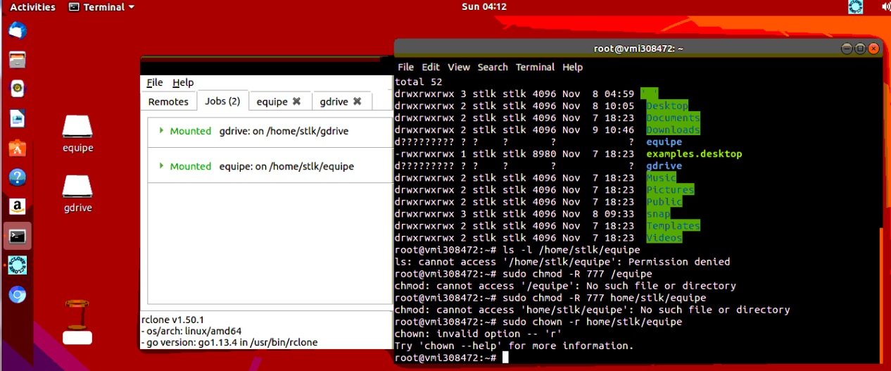The width and height of the screenshot is (891, 371).
Task: Open Thunderbird Mail from the dock
Action: point(18,31)
